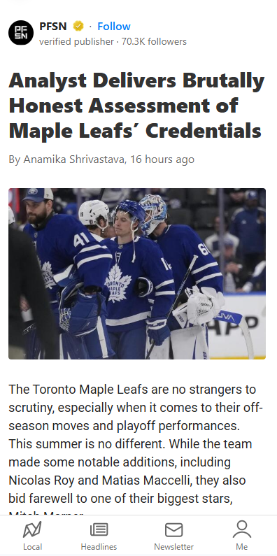
Task: Open the Me tab label
Action: point(242,547)
